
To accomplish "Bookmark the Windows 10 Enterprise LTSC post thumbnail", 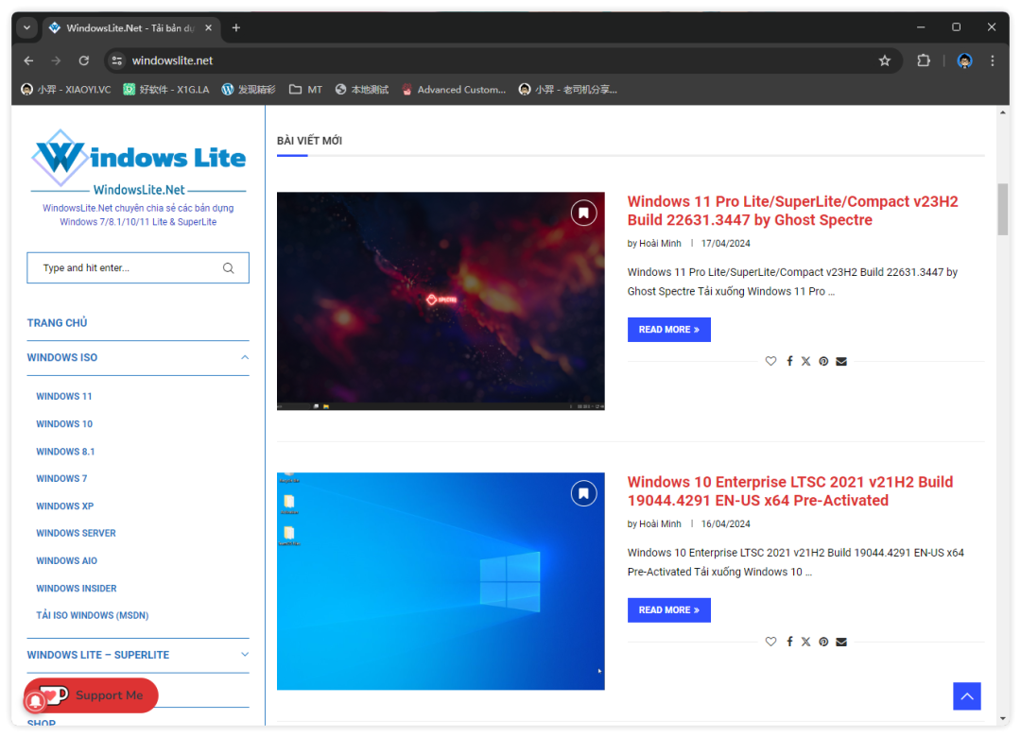I will click(583, 493).
